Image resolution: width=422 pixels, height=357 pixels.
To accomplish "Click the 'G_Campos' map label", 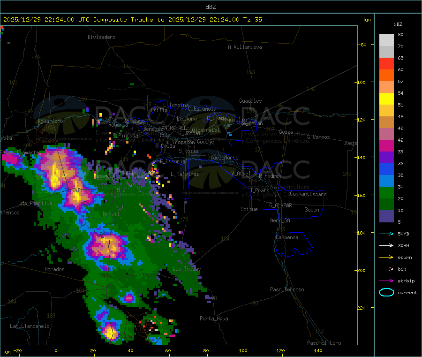I will click(x=318, y=137).
